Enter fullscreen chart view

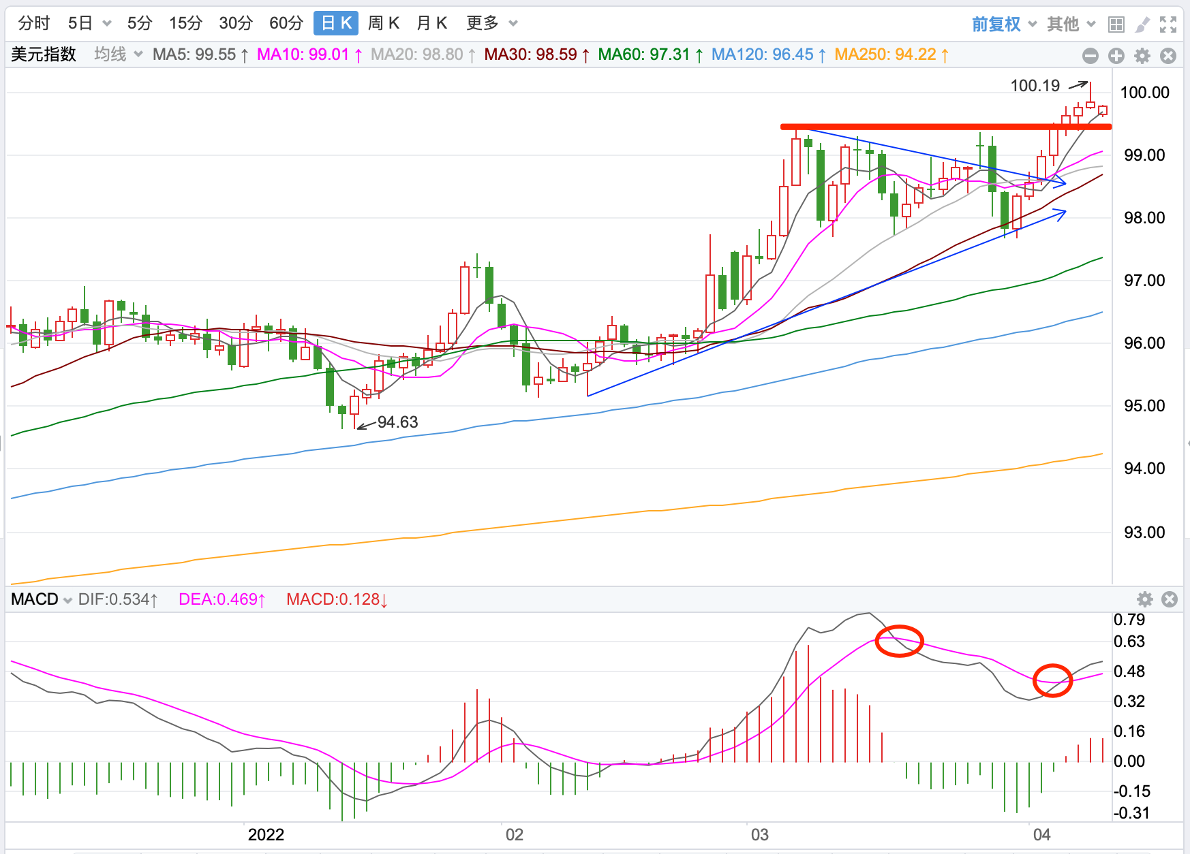pyautogui.click(x=1168, y=25)
